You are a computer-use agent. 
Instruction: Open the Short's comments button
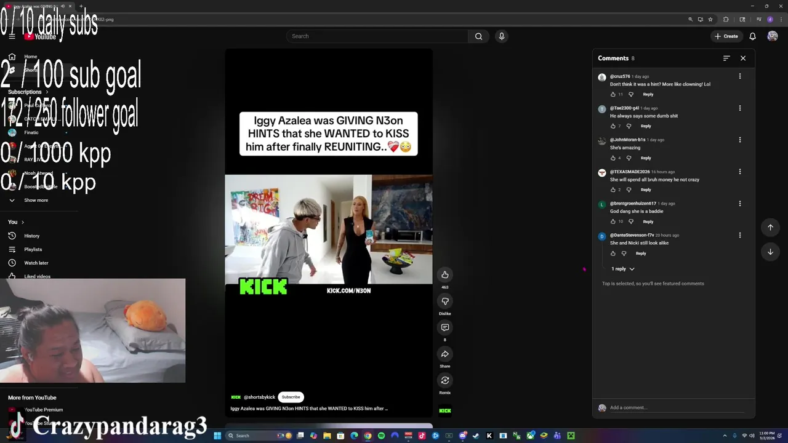(x=444, y=327)
